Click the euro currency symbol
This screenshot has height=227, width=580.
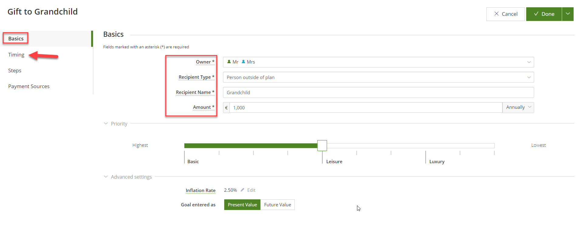(x=226, y=108)
